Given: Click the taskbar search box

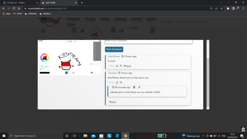Looking at the screenshot, I should point(36,136).
